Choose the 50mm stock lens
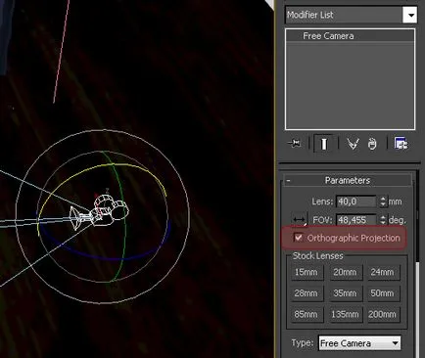 click(383, 293)
